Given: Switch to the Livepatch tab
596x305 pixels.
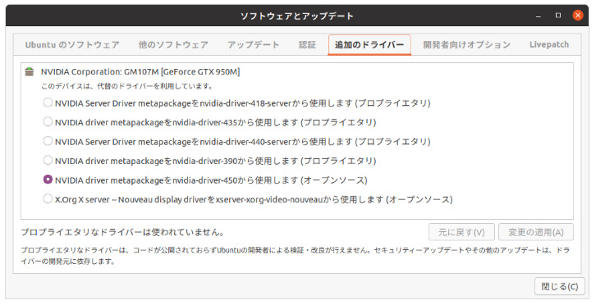Looking at the screenshot, I should [549, 45].
